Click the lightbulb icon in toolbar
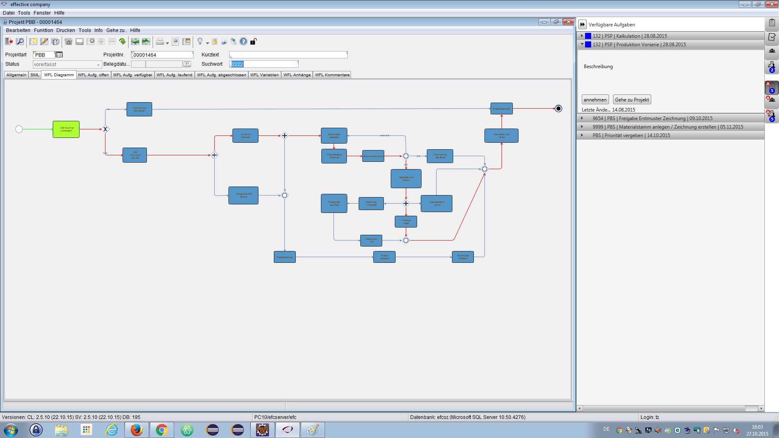Screen dimensions: 779x438 pyautogui.click(x=200, y=41)
